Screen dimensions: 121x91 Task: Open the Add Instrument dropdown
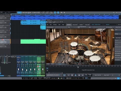click(x=51, y=27)
